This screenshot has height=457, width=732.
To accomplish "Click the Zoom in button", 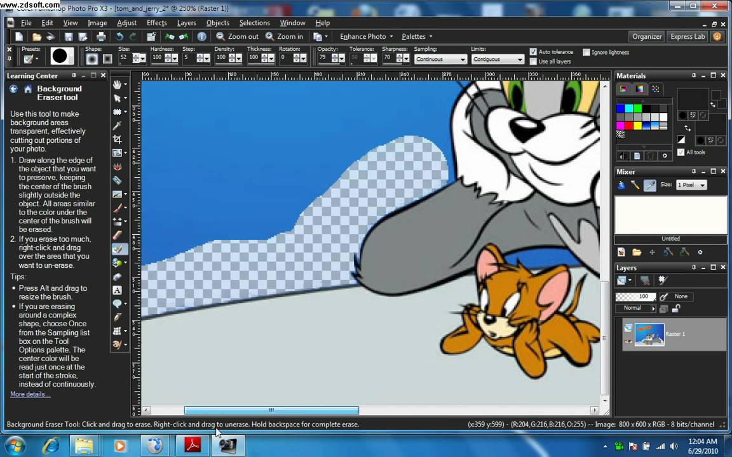I will 284,36.
